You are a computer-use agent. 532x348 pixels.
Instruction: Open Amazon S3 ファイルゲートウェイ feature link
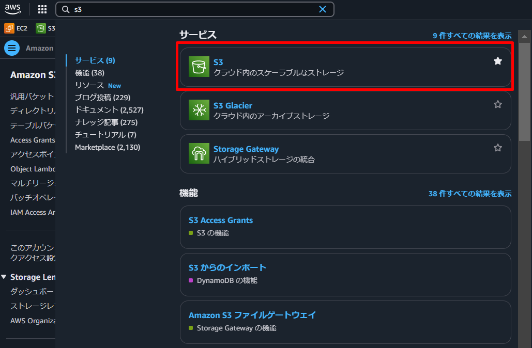252,315
